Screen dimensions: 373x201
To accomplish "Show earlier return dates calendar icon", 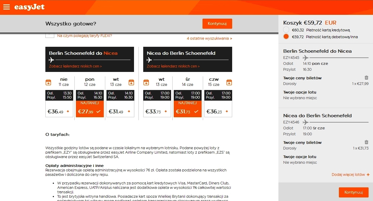I will click(146, 82).
